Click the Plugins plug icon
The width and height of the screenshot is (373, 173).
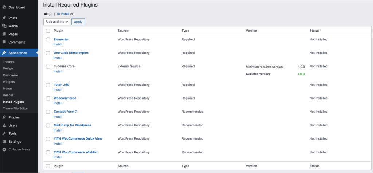[x=4, y=117]
